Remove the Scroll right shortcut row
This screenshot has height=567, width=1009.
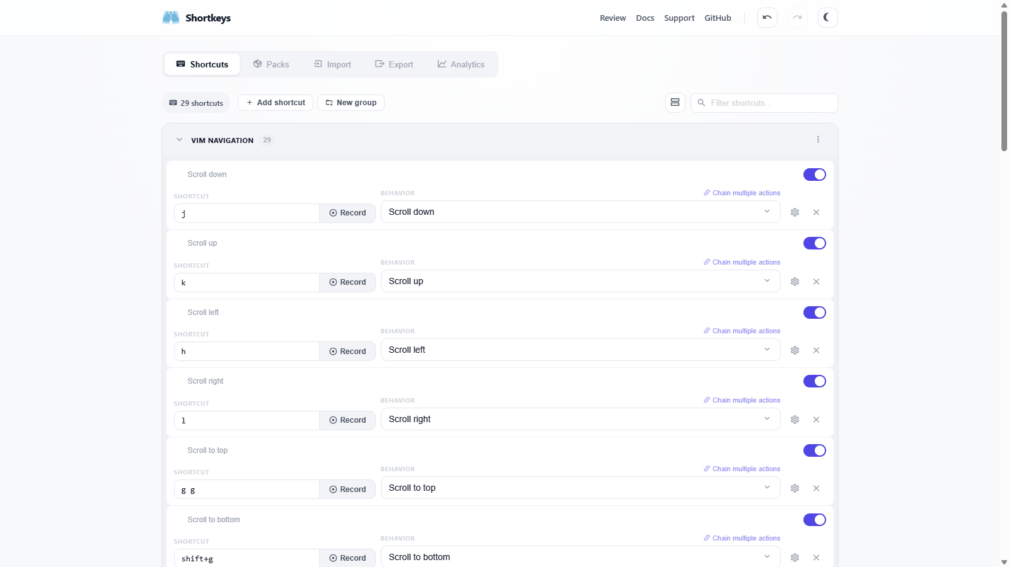coord(816,420)
